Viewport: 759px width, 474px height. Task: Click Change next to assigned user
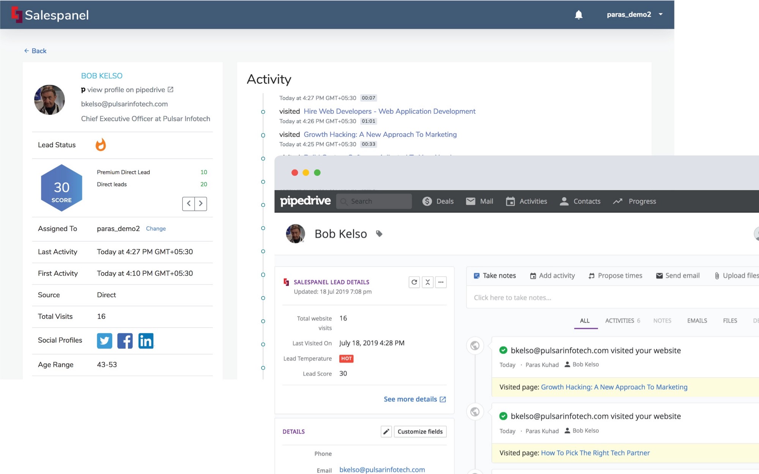(156, 229)
